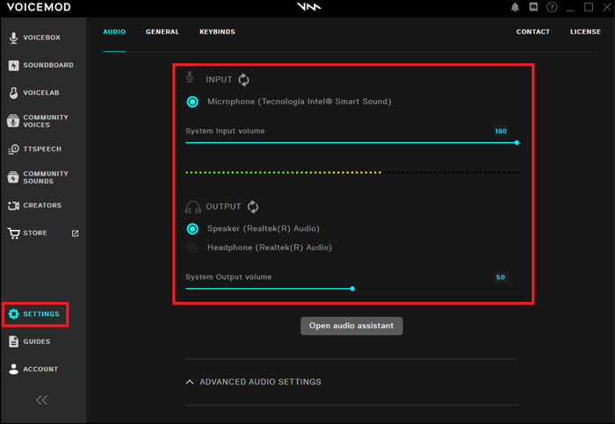Collapse the sidebar with double arrows
Image resolution: width=615 pixels, height=424 pixels.
(x=41, y=400)
